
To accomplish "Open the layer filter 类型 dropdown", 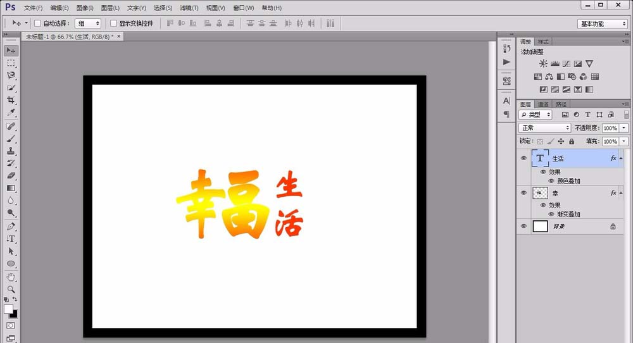I will pos(536,115).
